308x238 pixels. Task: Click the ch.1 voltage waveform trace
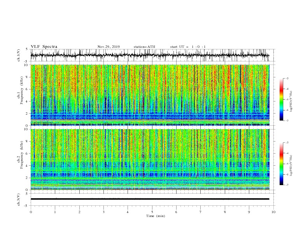[150, 55]
